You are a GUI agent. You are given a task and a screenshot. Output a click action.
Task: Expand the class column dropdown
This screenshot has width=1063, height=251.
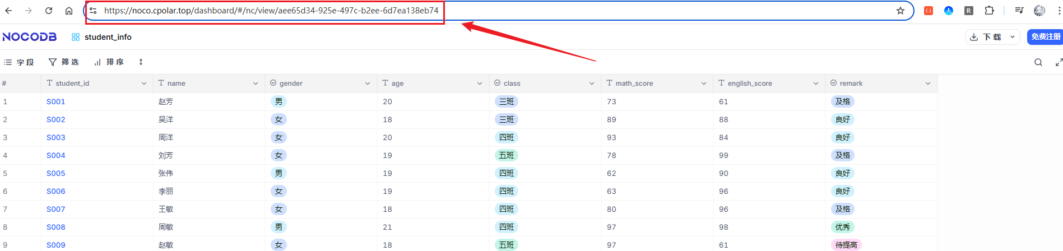592,83
